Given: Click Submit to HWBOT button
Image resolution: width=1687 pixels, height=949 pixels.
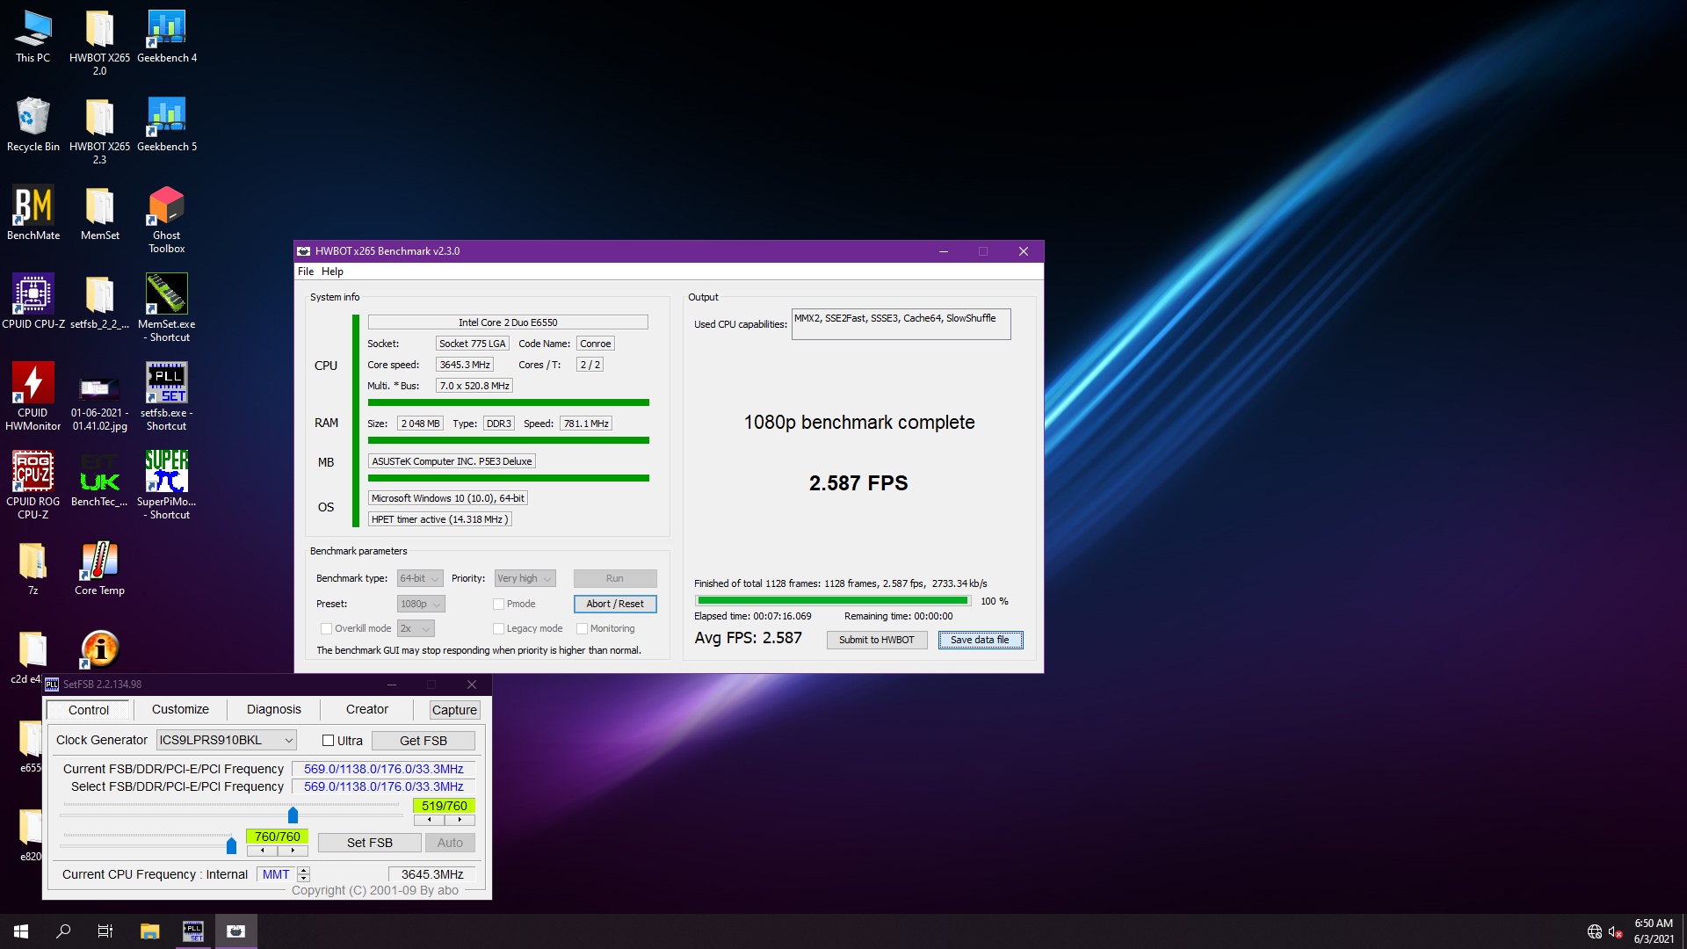Looking at the screenshot, I should click(x=876, y=640).
